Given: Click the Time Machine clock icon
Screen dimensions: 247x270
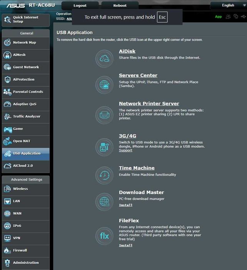Looking at the screenshot, I should pyautogui.click(x=104, y=175).
